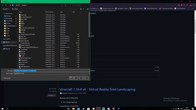This screenshot has width=196, height=110.
Task: Open Vivecraft 1.16.4 v6 release link
Action: [x=97, y=90]
